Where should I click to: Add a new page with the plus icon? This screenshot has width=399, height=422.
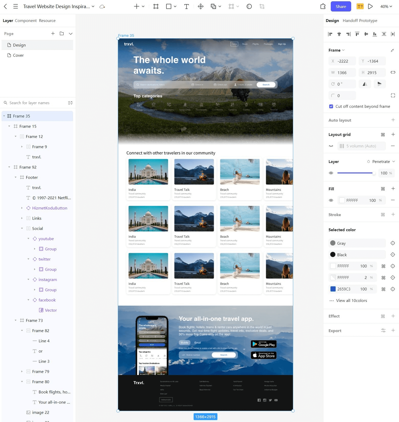pyautogui.click(x=53, y=33)
